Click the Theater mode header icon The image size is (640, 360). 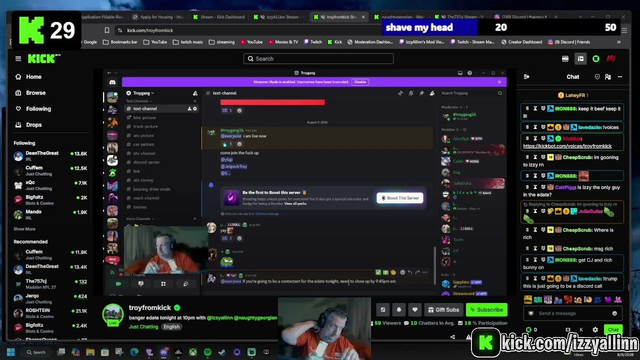(580, 58)
